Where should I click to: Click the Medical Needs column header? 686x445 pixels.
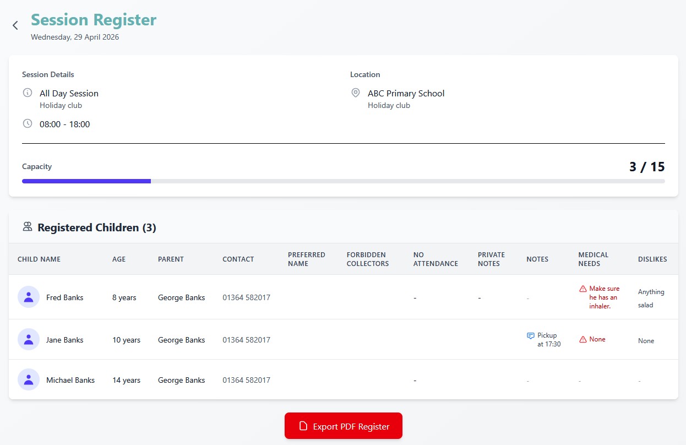(593, 259)
